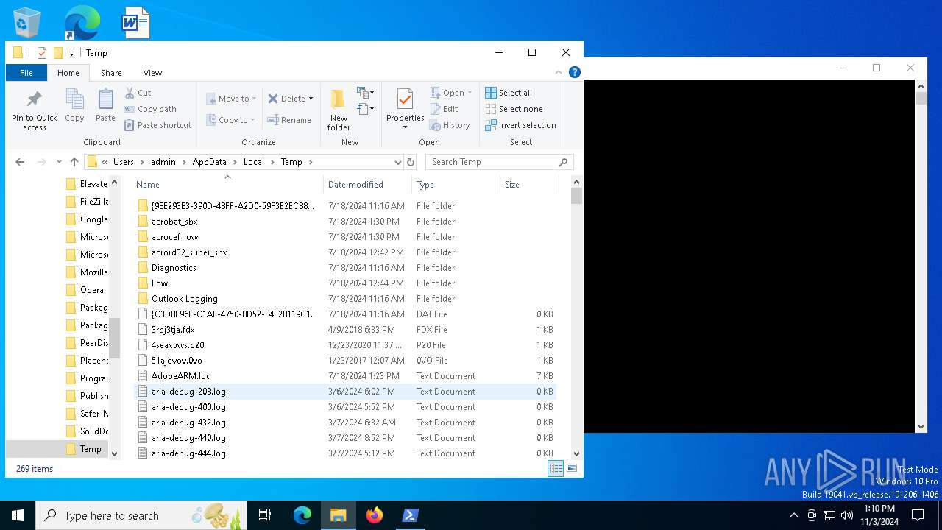Expand the Open dropdown arrow
Viewport: 942px width, 530px height.
470,93
